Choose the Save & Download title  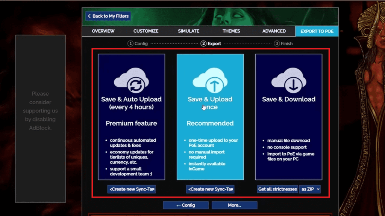click(x=289, y=99)
